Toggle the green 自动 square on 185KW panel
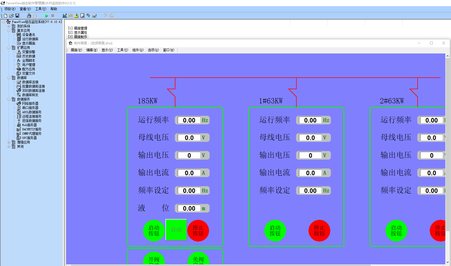Viewport: 451px width, 266px height. pos(176,230)
